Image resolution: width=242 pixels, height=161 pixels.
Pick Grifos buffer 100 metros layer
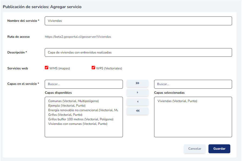(81, 119)
